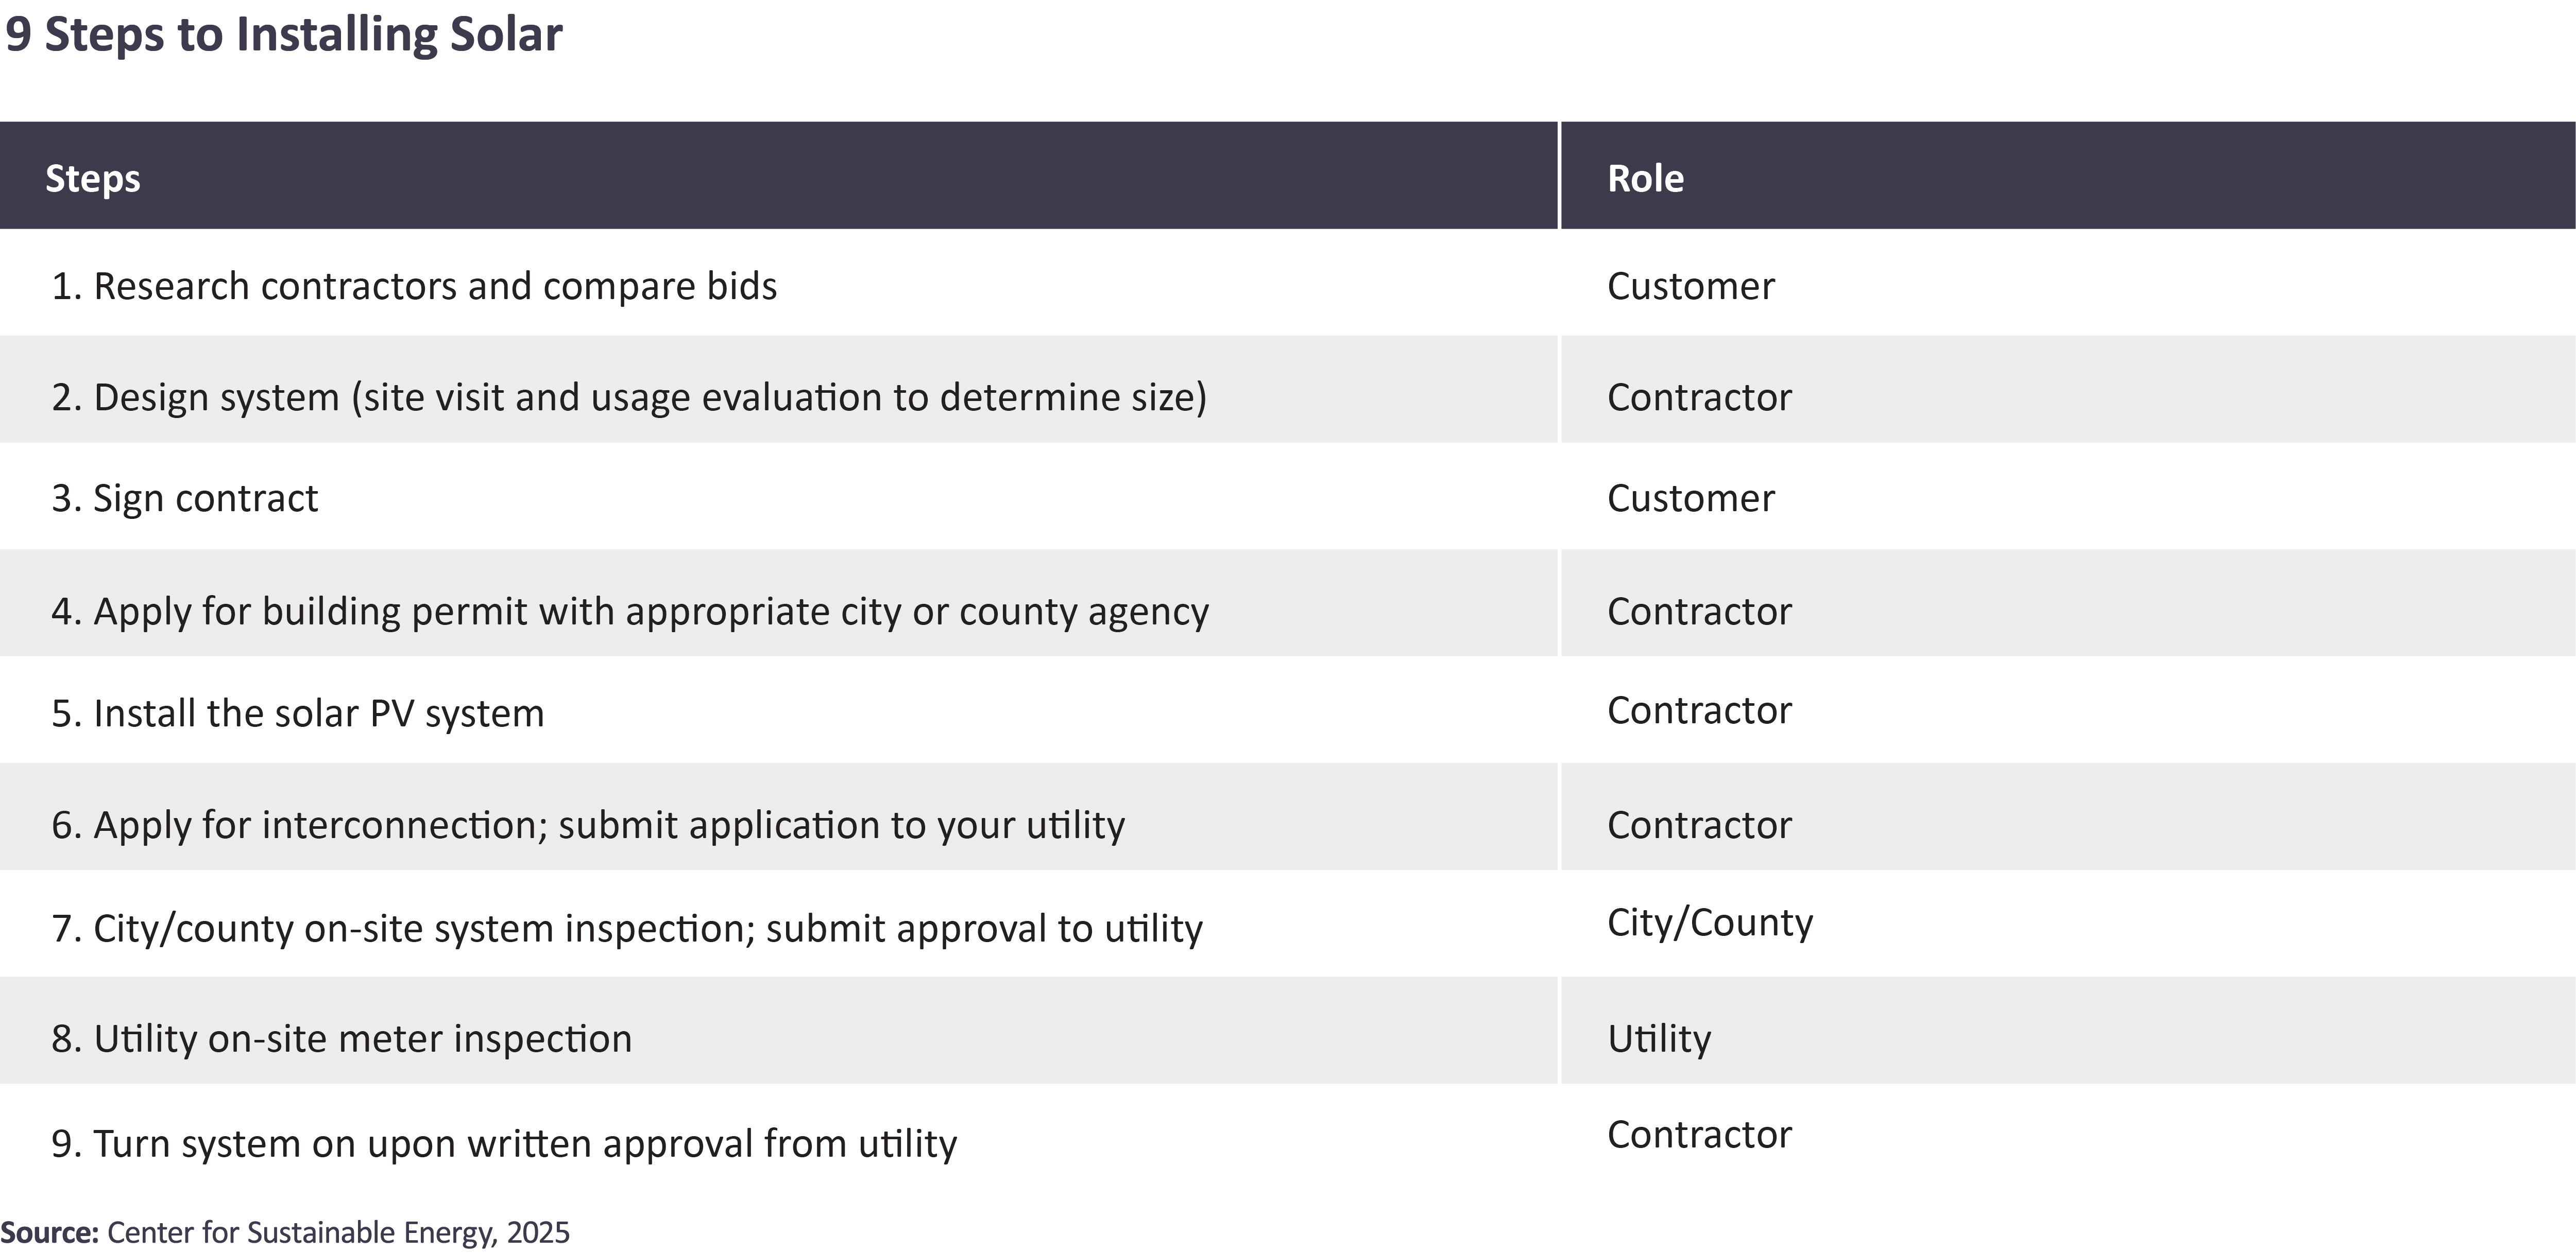Click the "Steps" column header
This screenshot has height=1253, width=2576.
point(92,179)
